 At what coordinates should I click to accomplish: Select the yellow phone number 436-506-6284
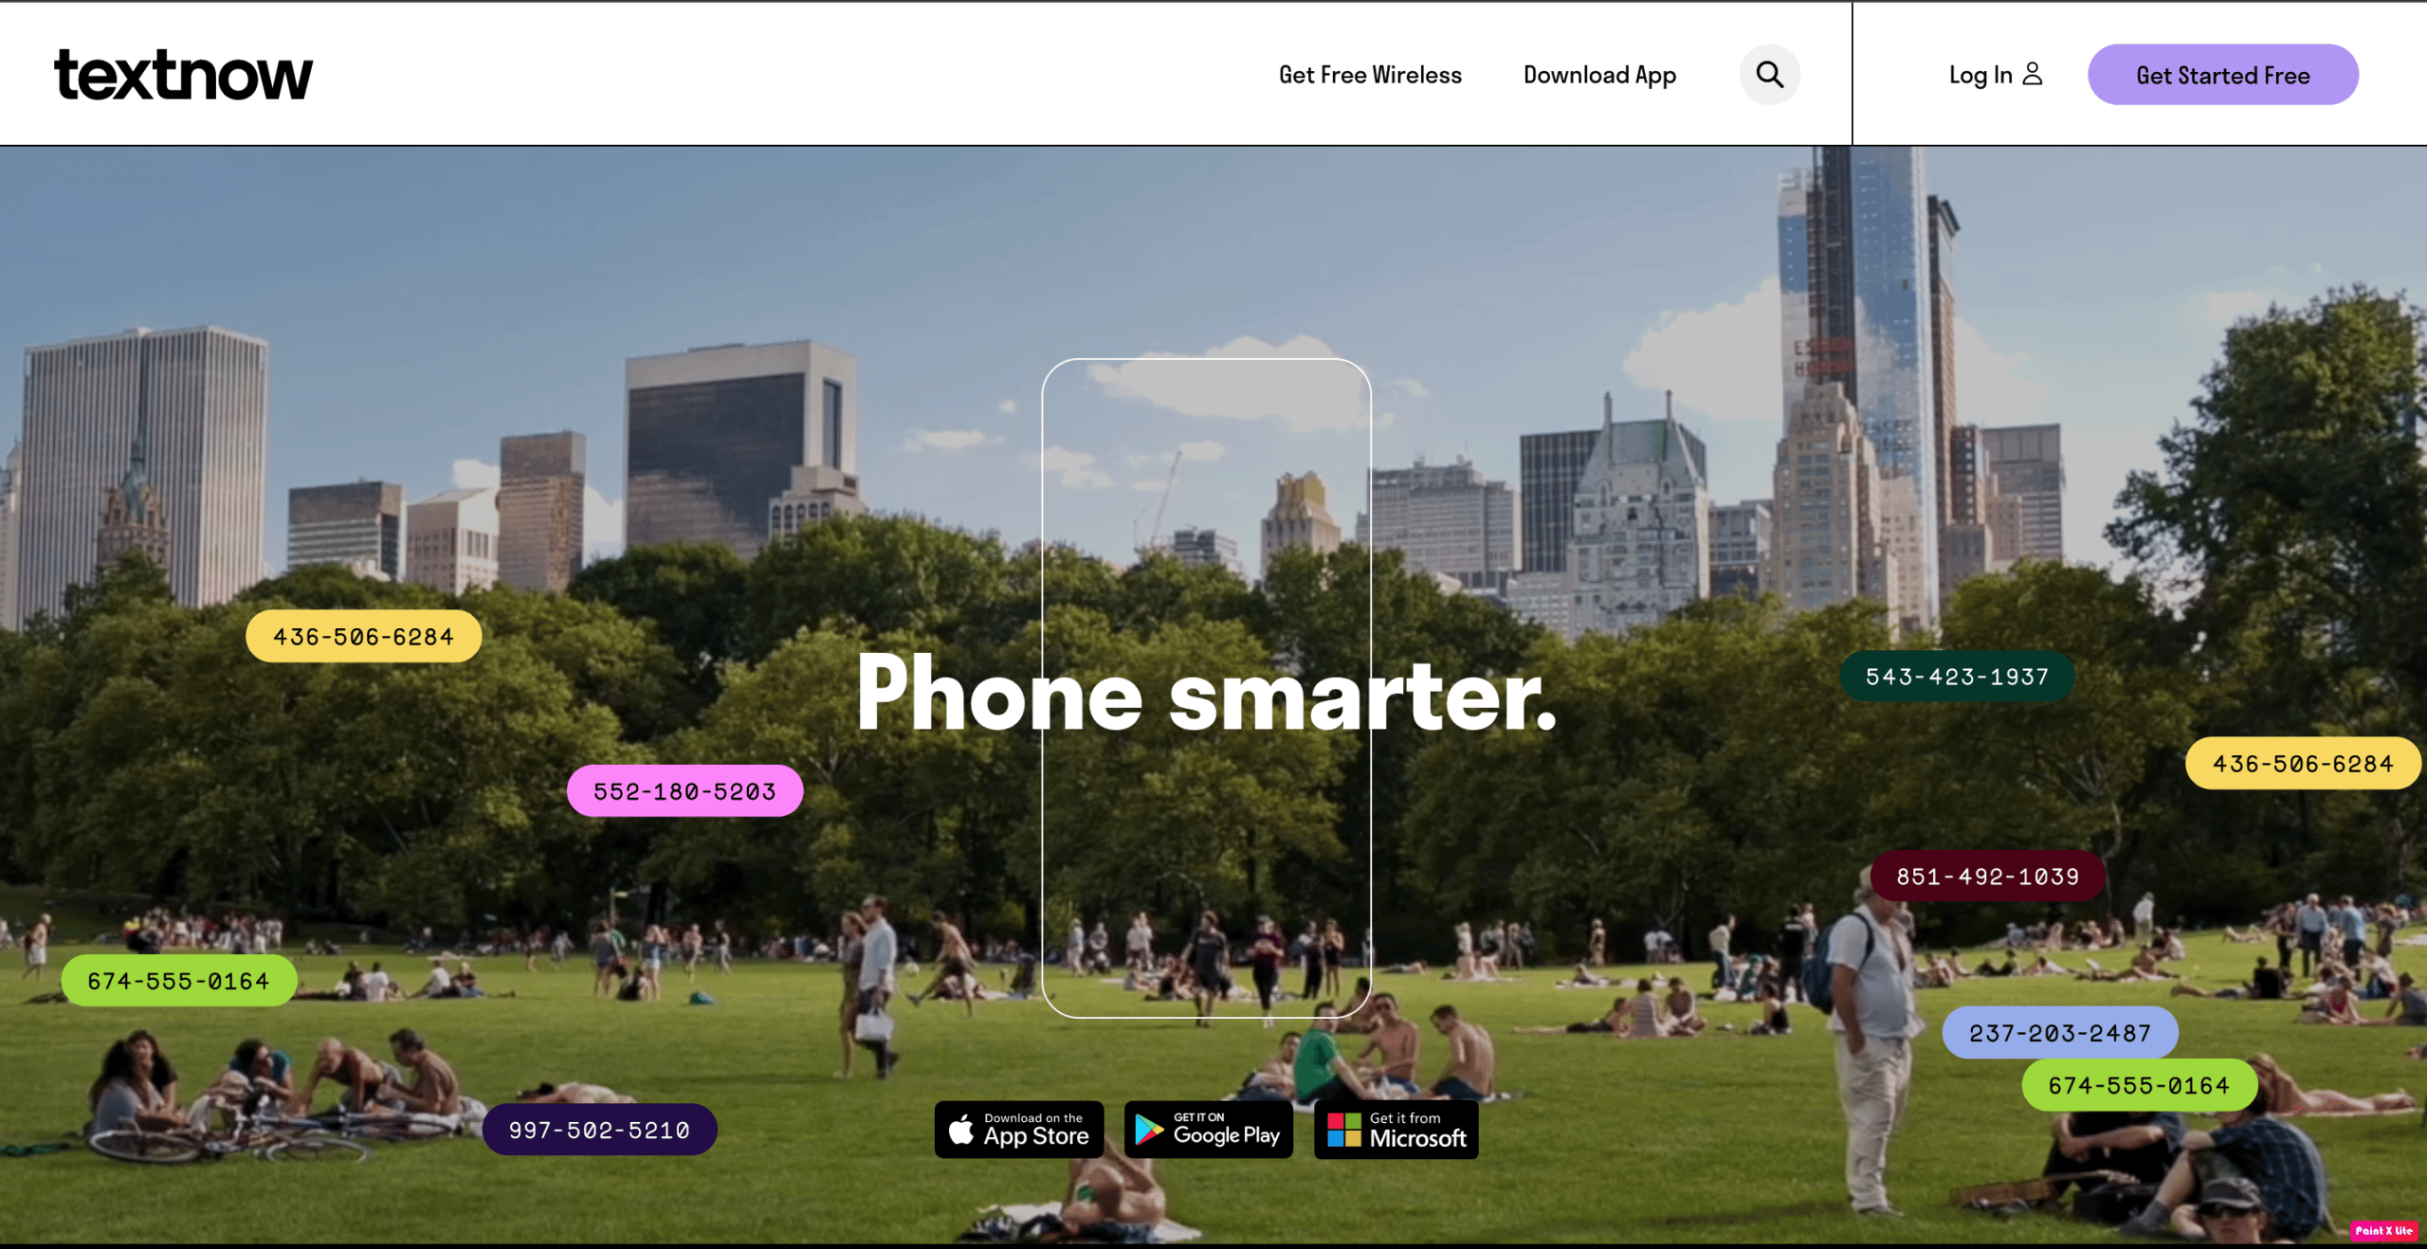(362, 636)
